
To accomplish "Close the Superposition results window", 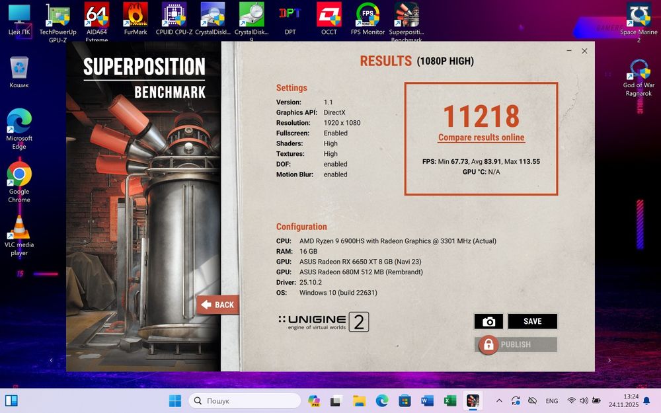I will pos(584,51).
